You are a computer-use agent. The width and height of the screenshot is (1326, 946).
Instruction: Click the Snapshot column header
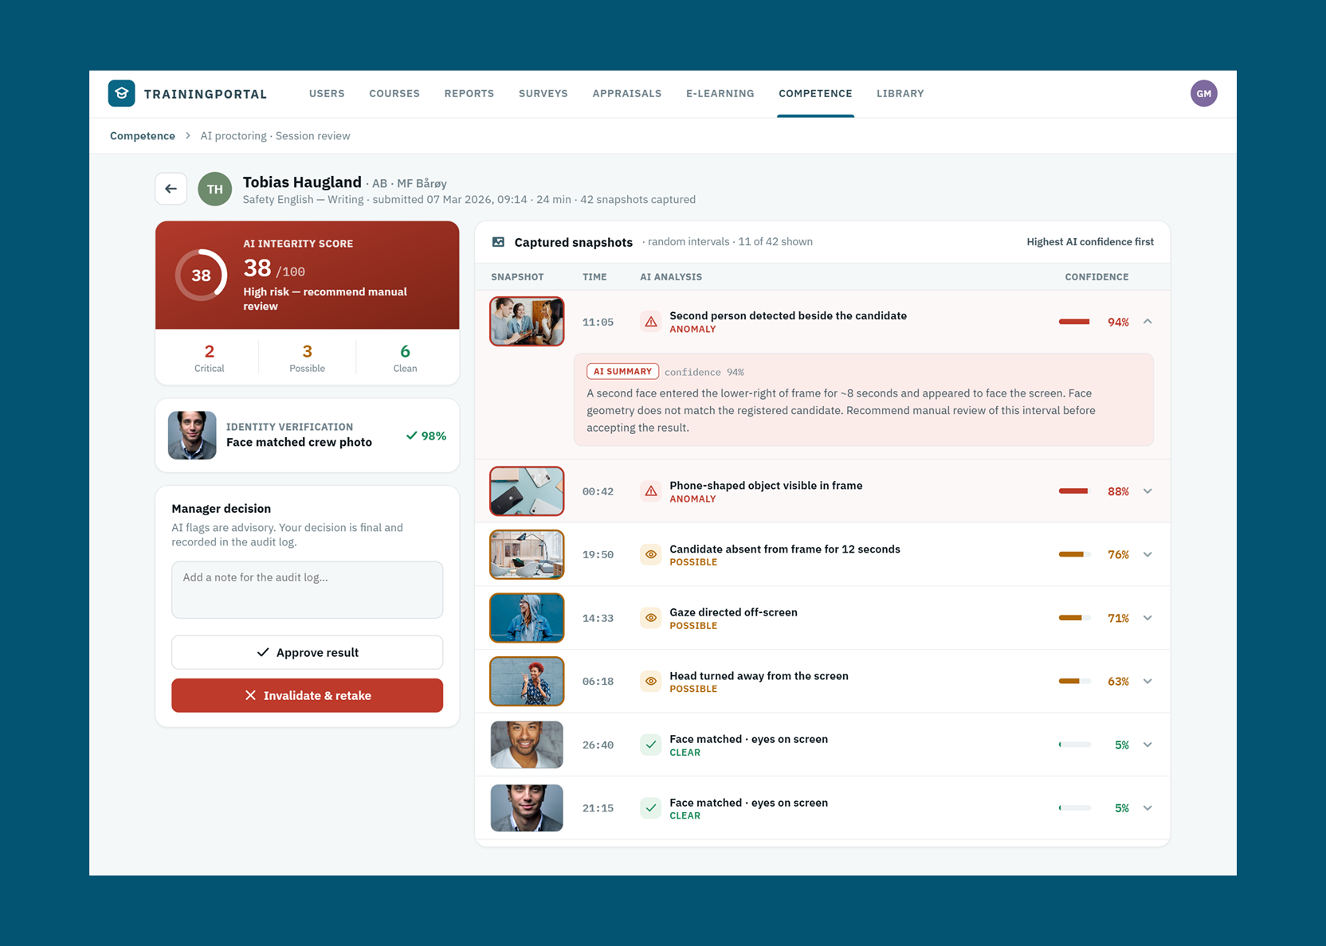pos(517,277)
